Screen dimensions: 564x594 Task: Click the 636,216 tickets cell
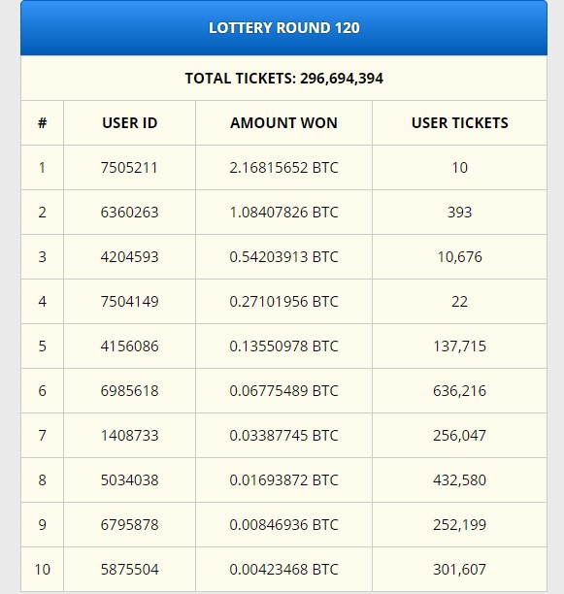[459, 391]
